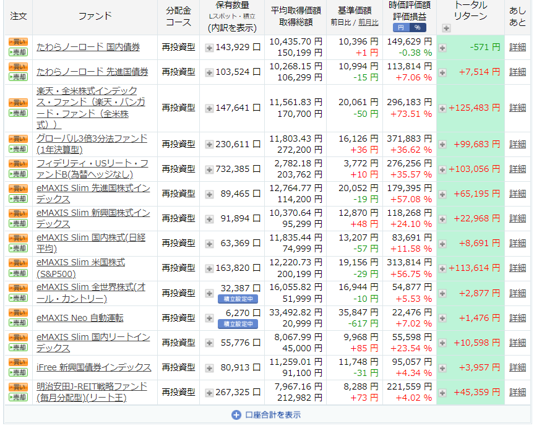Viewport: 534px width, 431px height.
Task: Expand total return details for -571円 row
Action: (442, 48)
